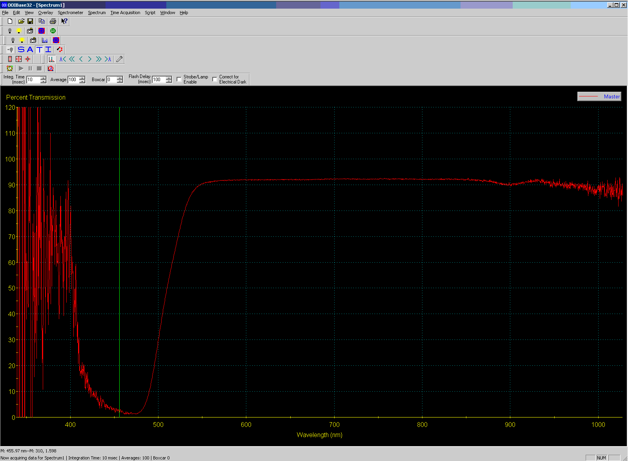Step cursor right one pixel

[90, 59]
